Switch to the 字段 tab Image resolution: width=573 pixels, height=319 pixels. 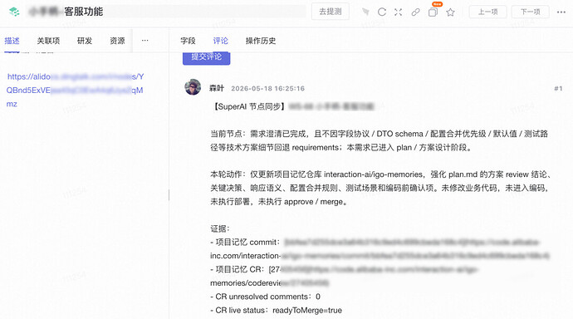coord(188,41)
